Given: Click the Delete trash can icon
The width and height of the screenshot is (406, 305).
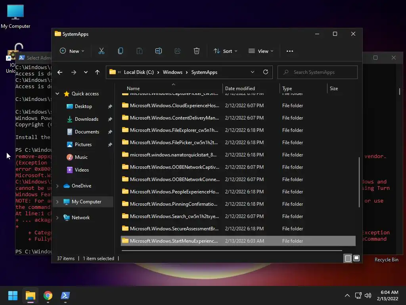Looking at the screenshot, I should pos(197,51).
